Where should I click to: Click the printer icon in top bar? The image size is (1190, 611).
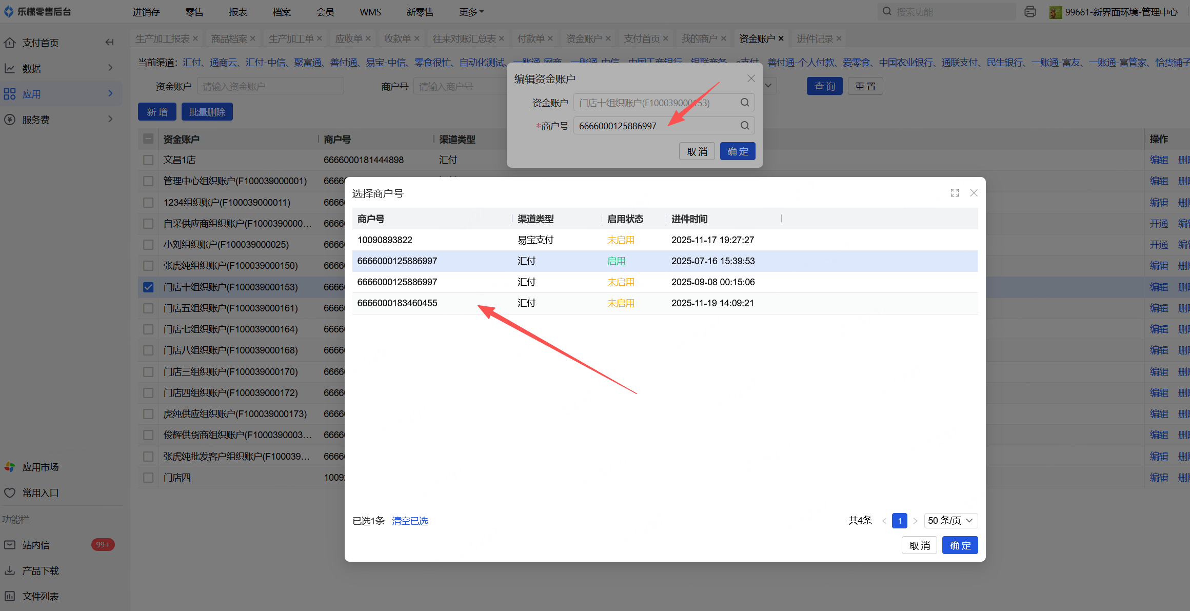[x=1030, y=12]
